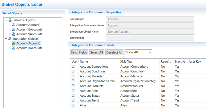Check Use box for Alias field
This screenshot has width=206, height=108.
tap(73, 105)
